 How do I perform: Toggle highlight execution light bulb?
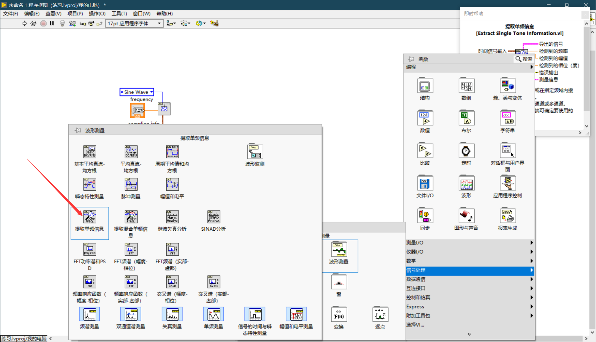coord(62,23)
